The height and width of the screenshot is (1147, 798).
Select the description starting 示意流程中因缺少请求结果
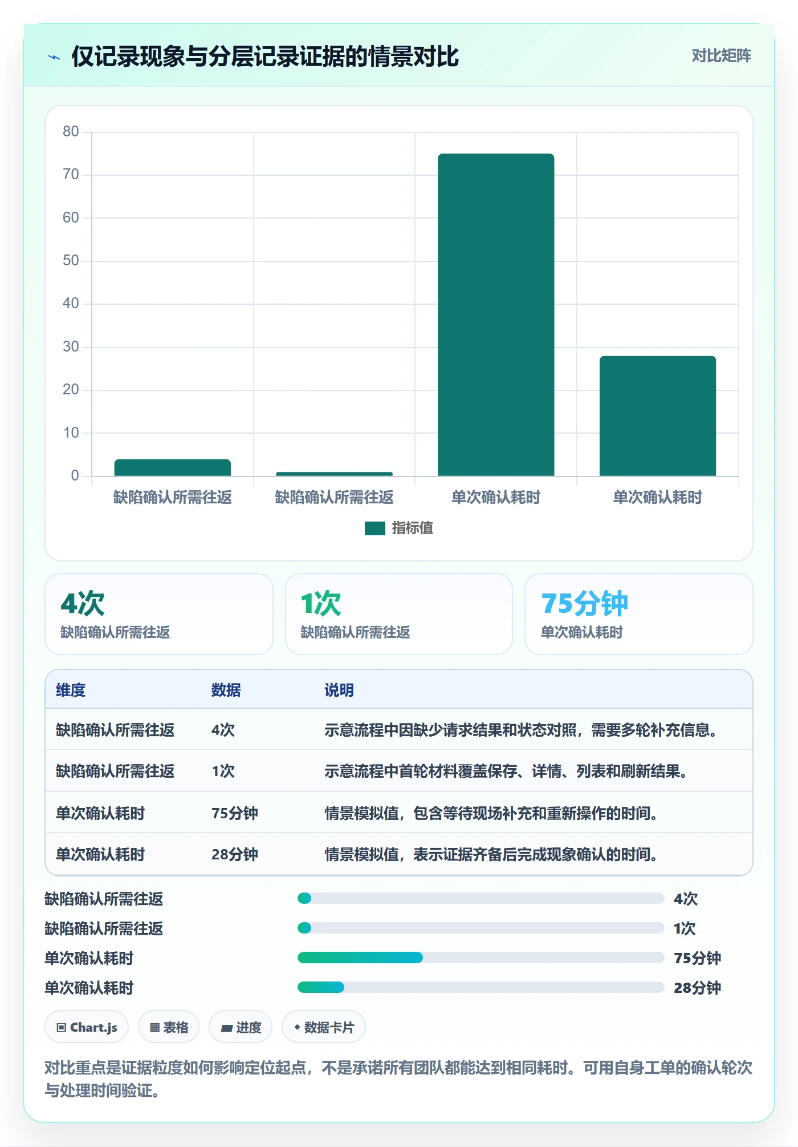pyautogui.click(x=521, y=730)
